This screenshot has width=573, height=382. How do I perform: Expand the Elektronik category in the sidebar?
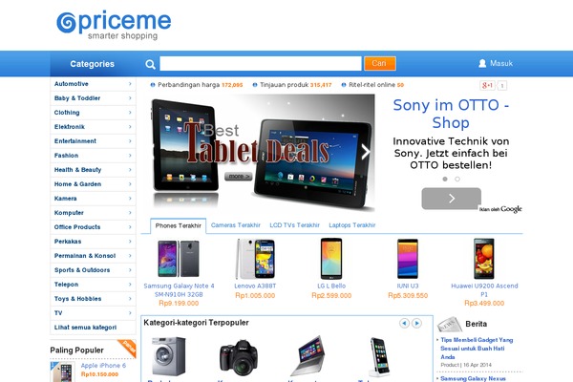(x=93, y=127)
